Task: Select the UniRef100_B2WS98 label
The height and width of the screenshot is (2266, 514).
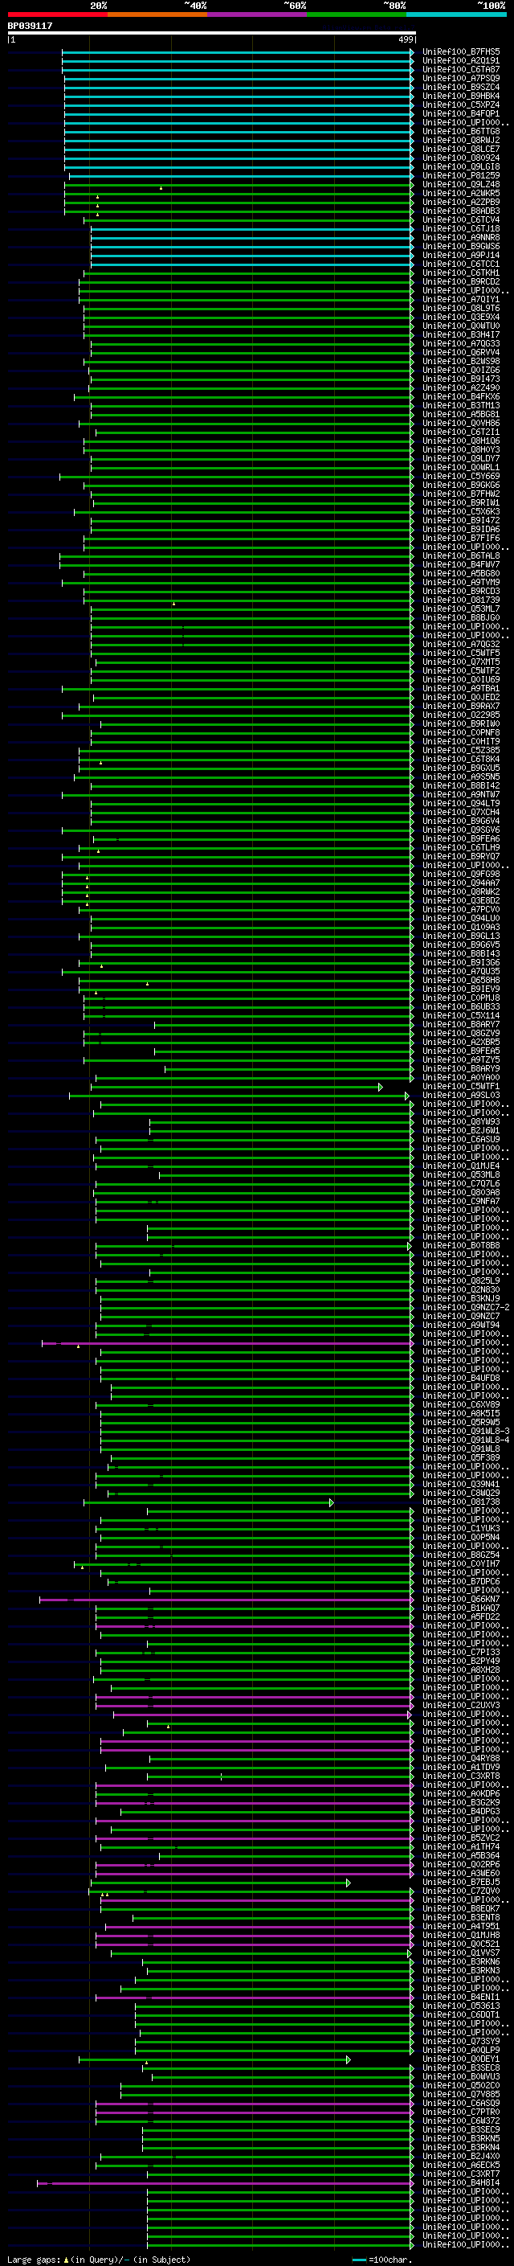Action: [x=461, y=361]
